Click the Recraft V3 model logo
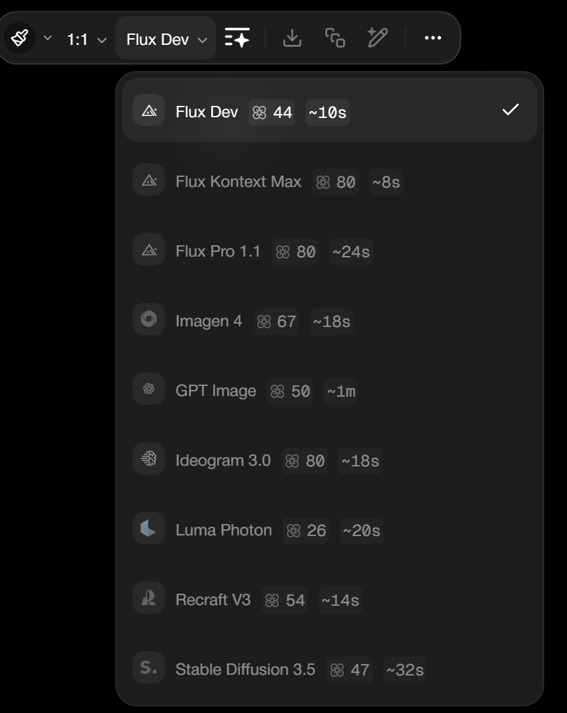 click(x=149, y=600)
